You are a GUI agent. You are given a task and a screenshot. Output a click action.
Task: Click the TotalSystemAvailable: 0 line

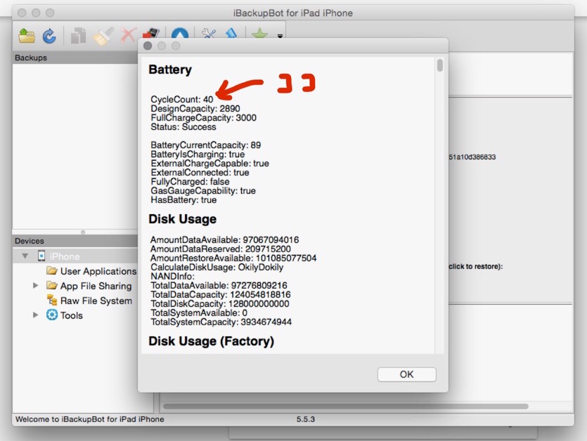point(199,312)
